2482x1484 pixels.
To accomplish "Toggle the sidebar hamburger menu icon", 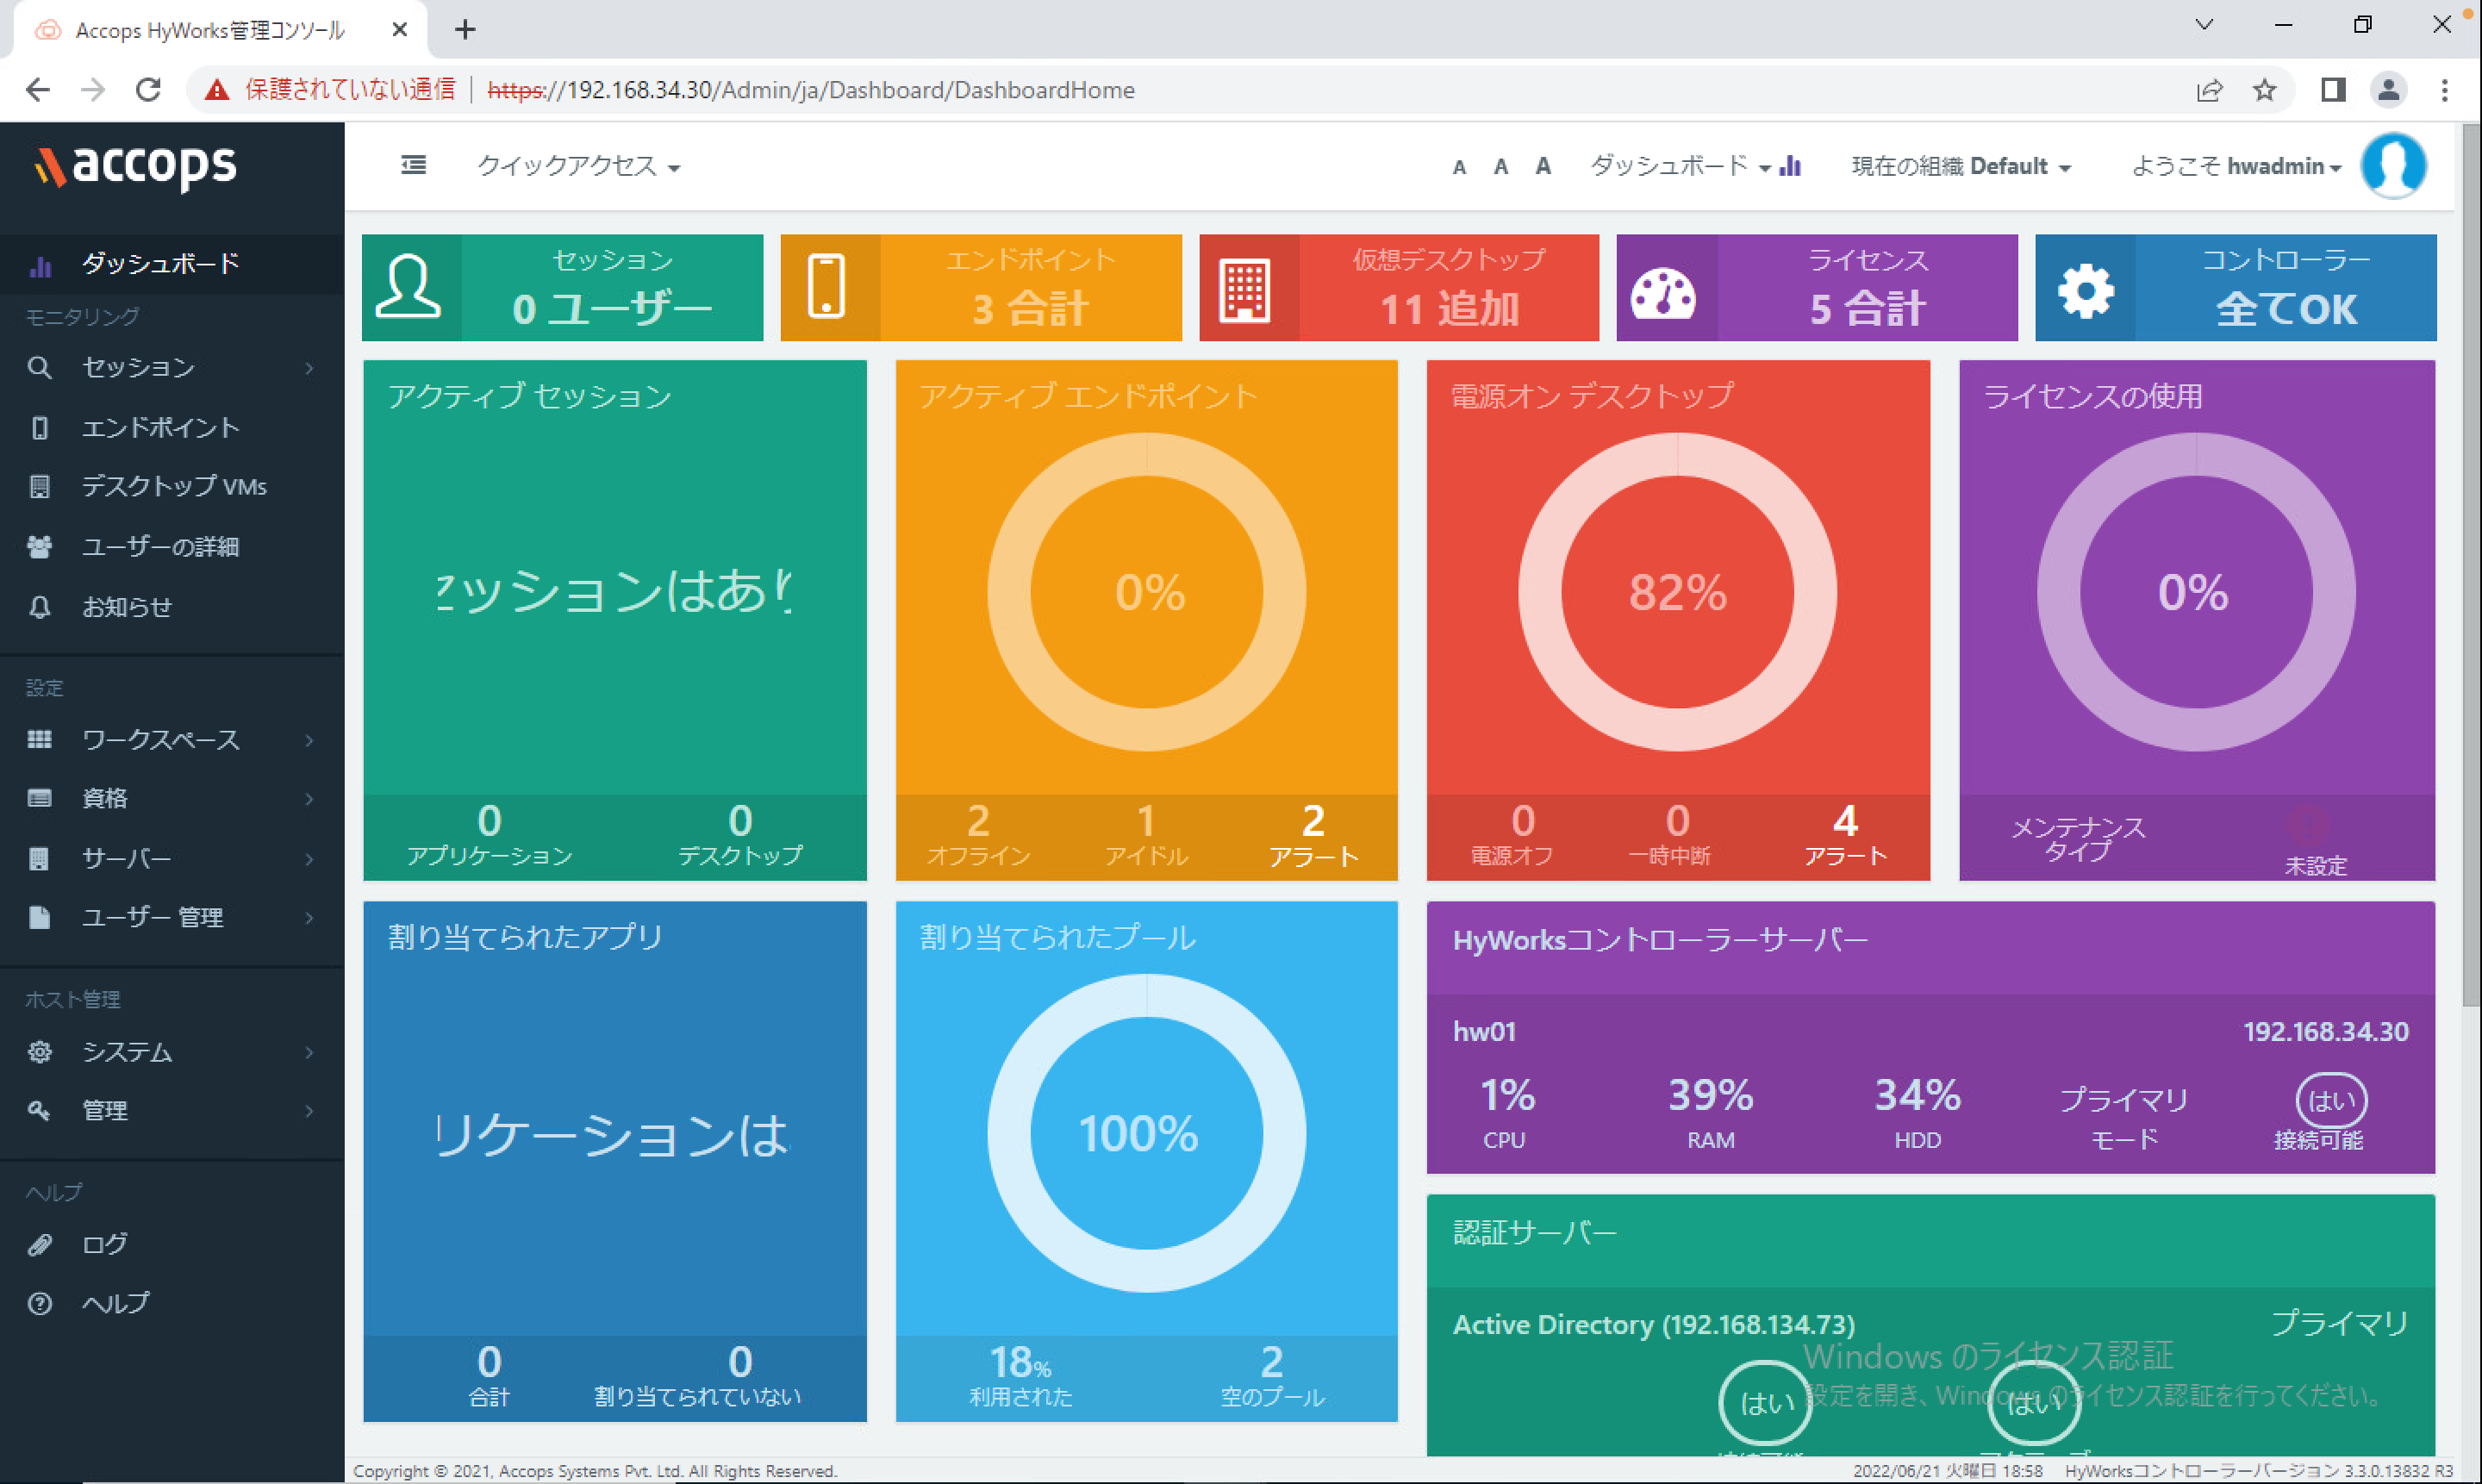I will coord(413,165).
